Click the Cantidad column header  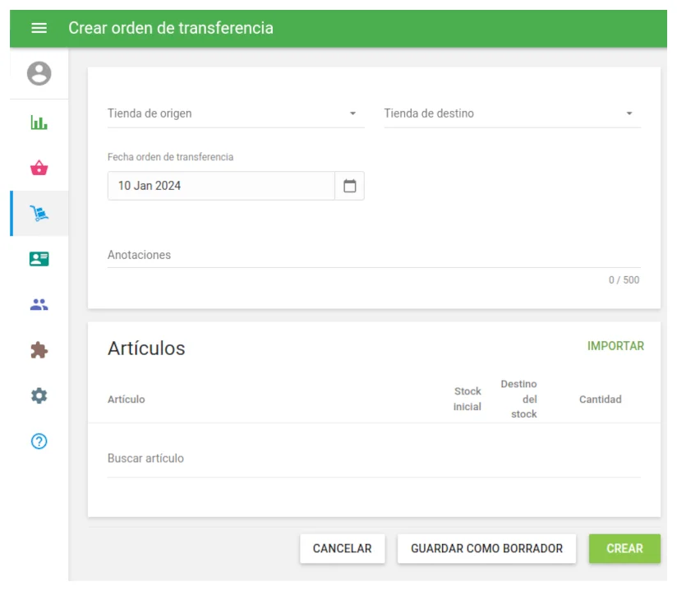600,399
